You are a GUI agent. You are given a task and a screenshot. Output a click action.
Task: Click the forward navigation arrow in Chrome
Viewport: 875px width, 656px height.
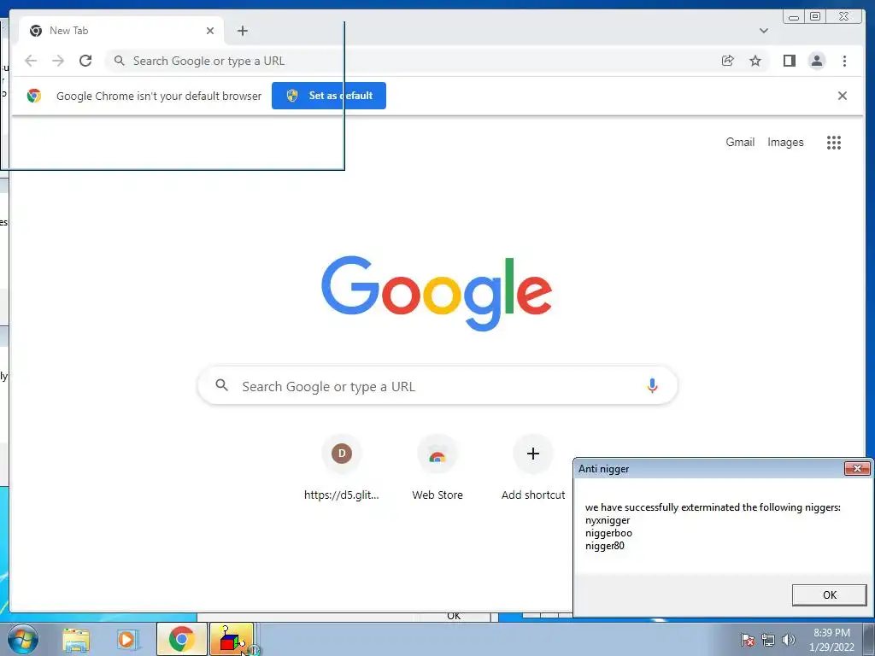click(x=58, y=61)
